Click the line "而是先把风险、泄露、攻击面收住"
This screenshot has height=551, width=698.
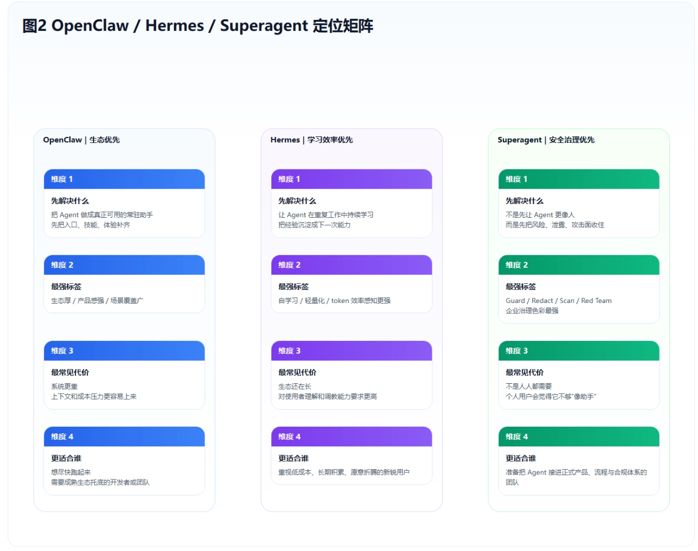(x=554, y=225)
